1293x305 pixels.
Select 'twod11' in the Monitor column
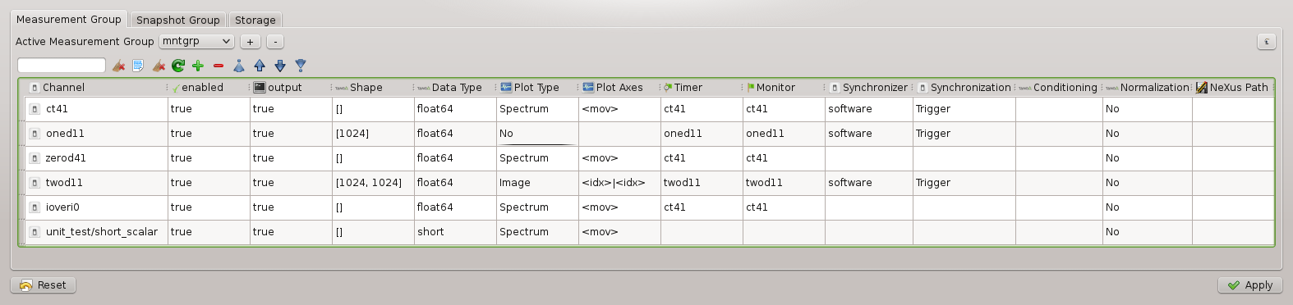click(x=784, y=183)
